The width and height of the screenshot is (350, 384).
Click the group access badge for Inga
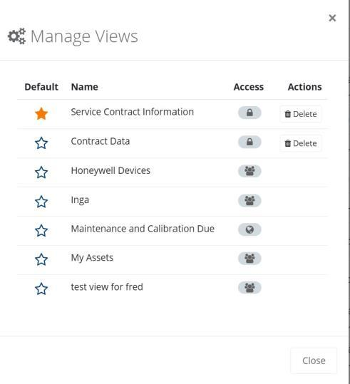[x=249, y=201]
